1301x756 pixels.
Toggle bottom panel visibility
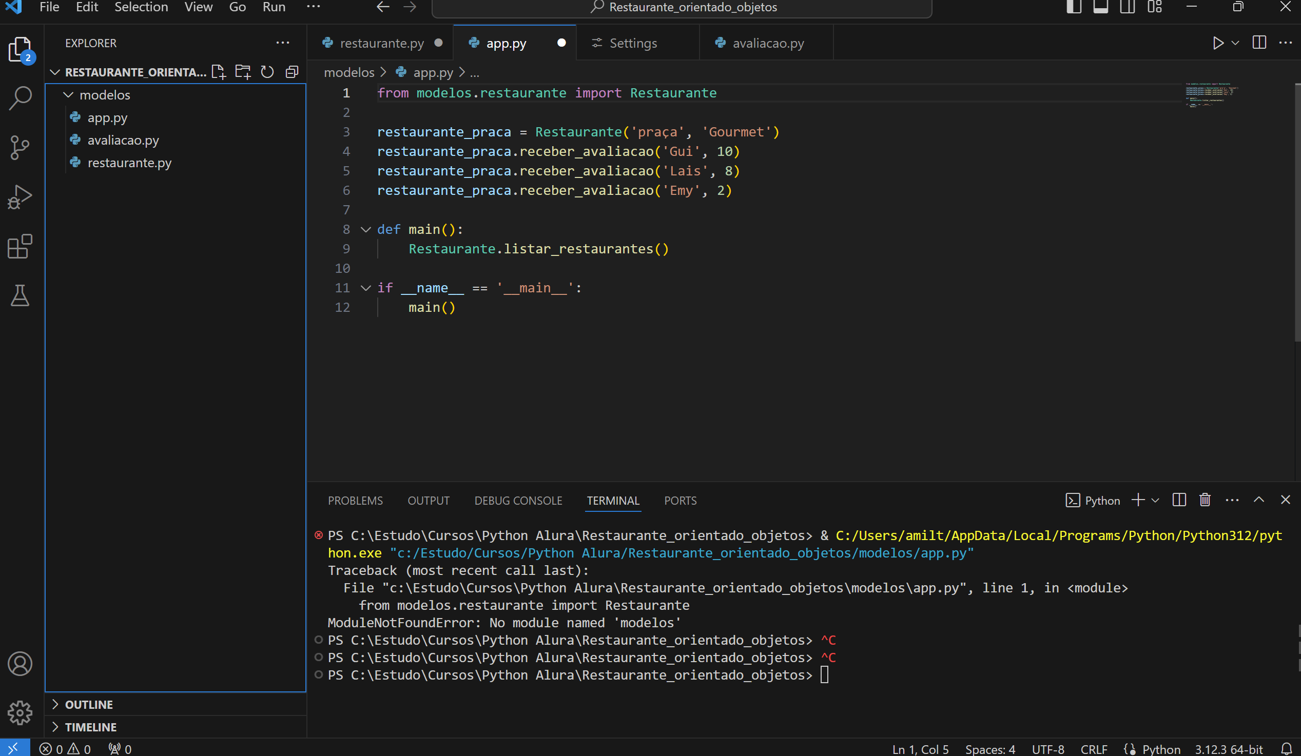[1101, 7]
